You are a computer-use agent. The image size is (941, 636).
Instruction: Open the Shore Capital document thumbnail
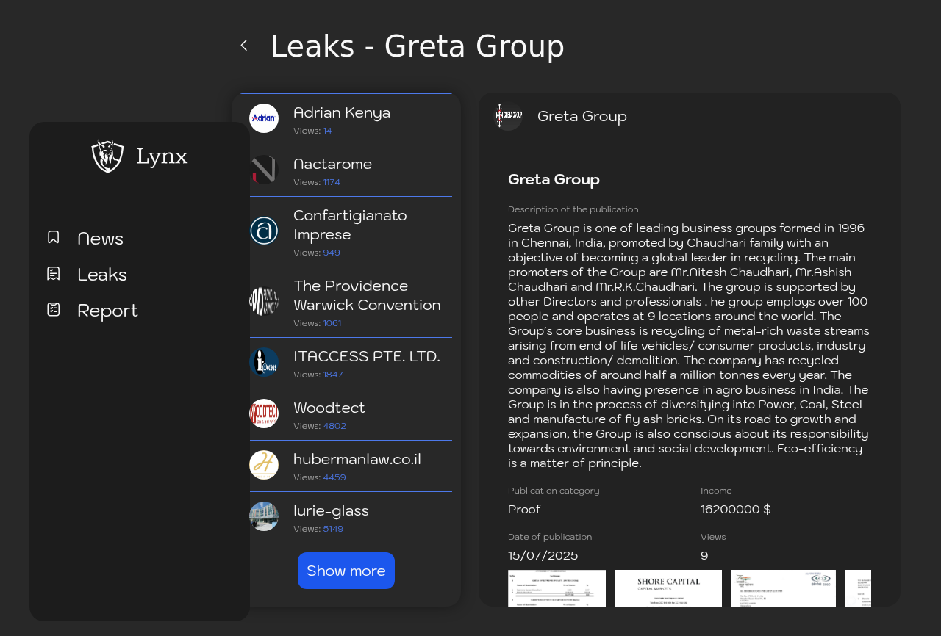(668, 588)
